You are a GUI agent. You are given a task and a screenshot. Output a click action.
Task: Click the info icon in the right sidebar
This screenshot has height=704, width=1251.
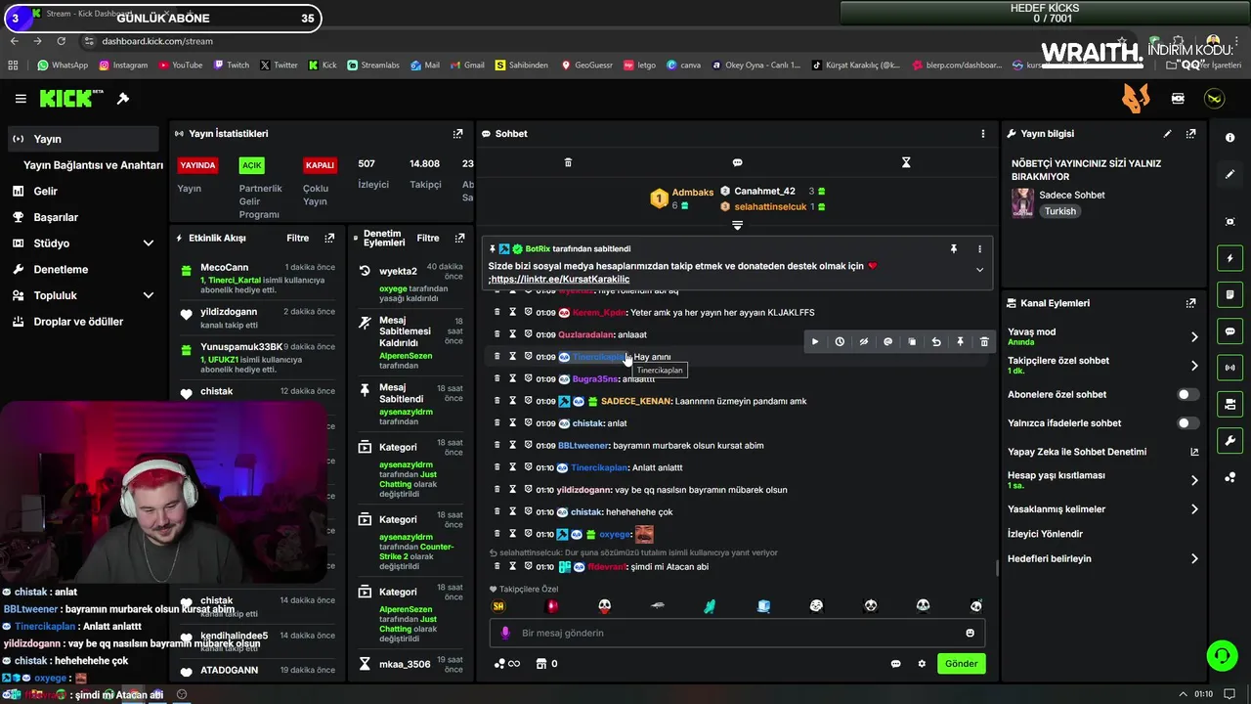(x=1229, y=138)
